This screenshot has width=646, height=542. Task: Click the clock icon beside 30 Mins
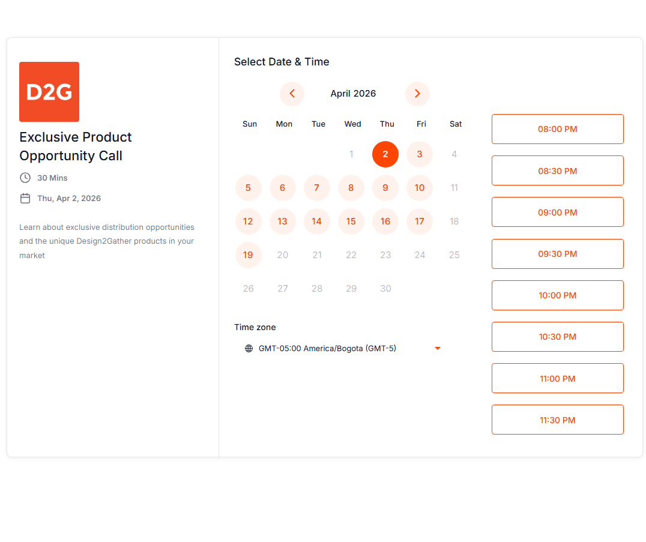click(x=25, y=178)
